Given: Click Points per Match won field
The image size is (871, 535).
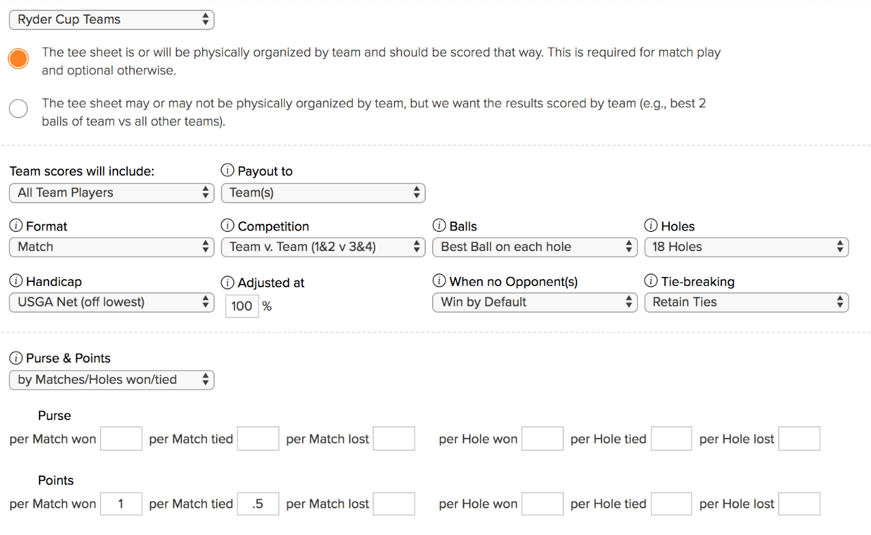Looking at the screenshot, I should [121, 504].
